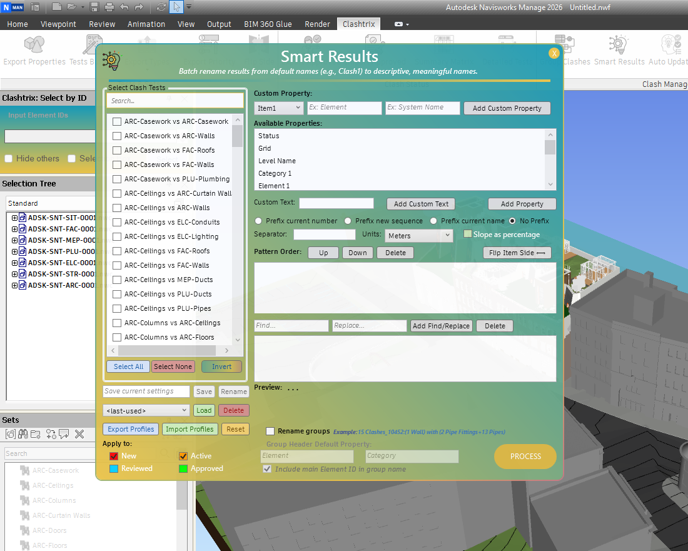
Task: Click the Undo arrow icon
Action: pos(124,7)
